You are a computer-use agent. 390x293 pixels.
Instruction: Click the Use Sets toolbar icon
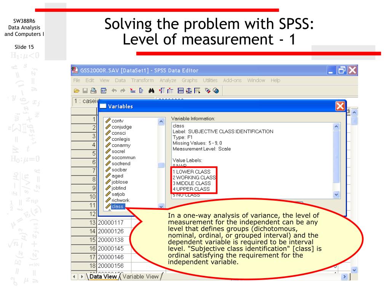click(x=216, y=91)
